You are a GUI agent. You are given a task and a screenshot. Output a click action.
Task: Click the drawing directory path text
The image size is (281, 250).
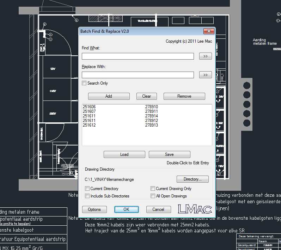[109, 179]
